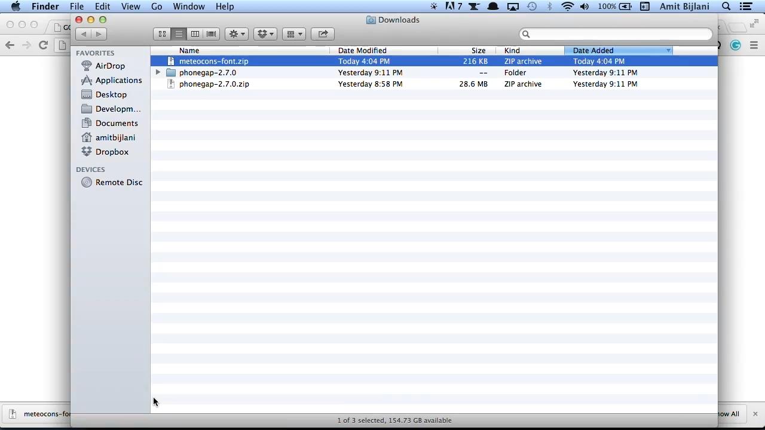Sort by the Date Modified column
This screenshot has height=430, width=765.
pos(384,51)
